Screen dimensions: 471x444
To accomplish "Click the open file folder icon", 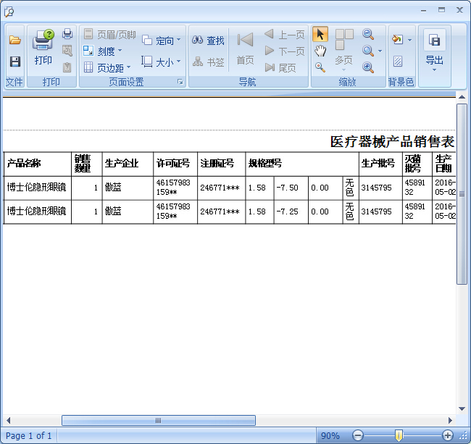I will coord(14,41).
